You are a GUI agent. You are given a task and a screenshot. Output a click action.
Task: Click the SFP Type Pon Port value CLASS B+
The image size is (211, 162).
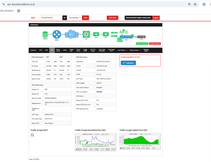pos(100,109)
